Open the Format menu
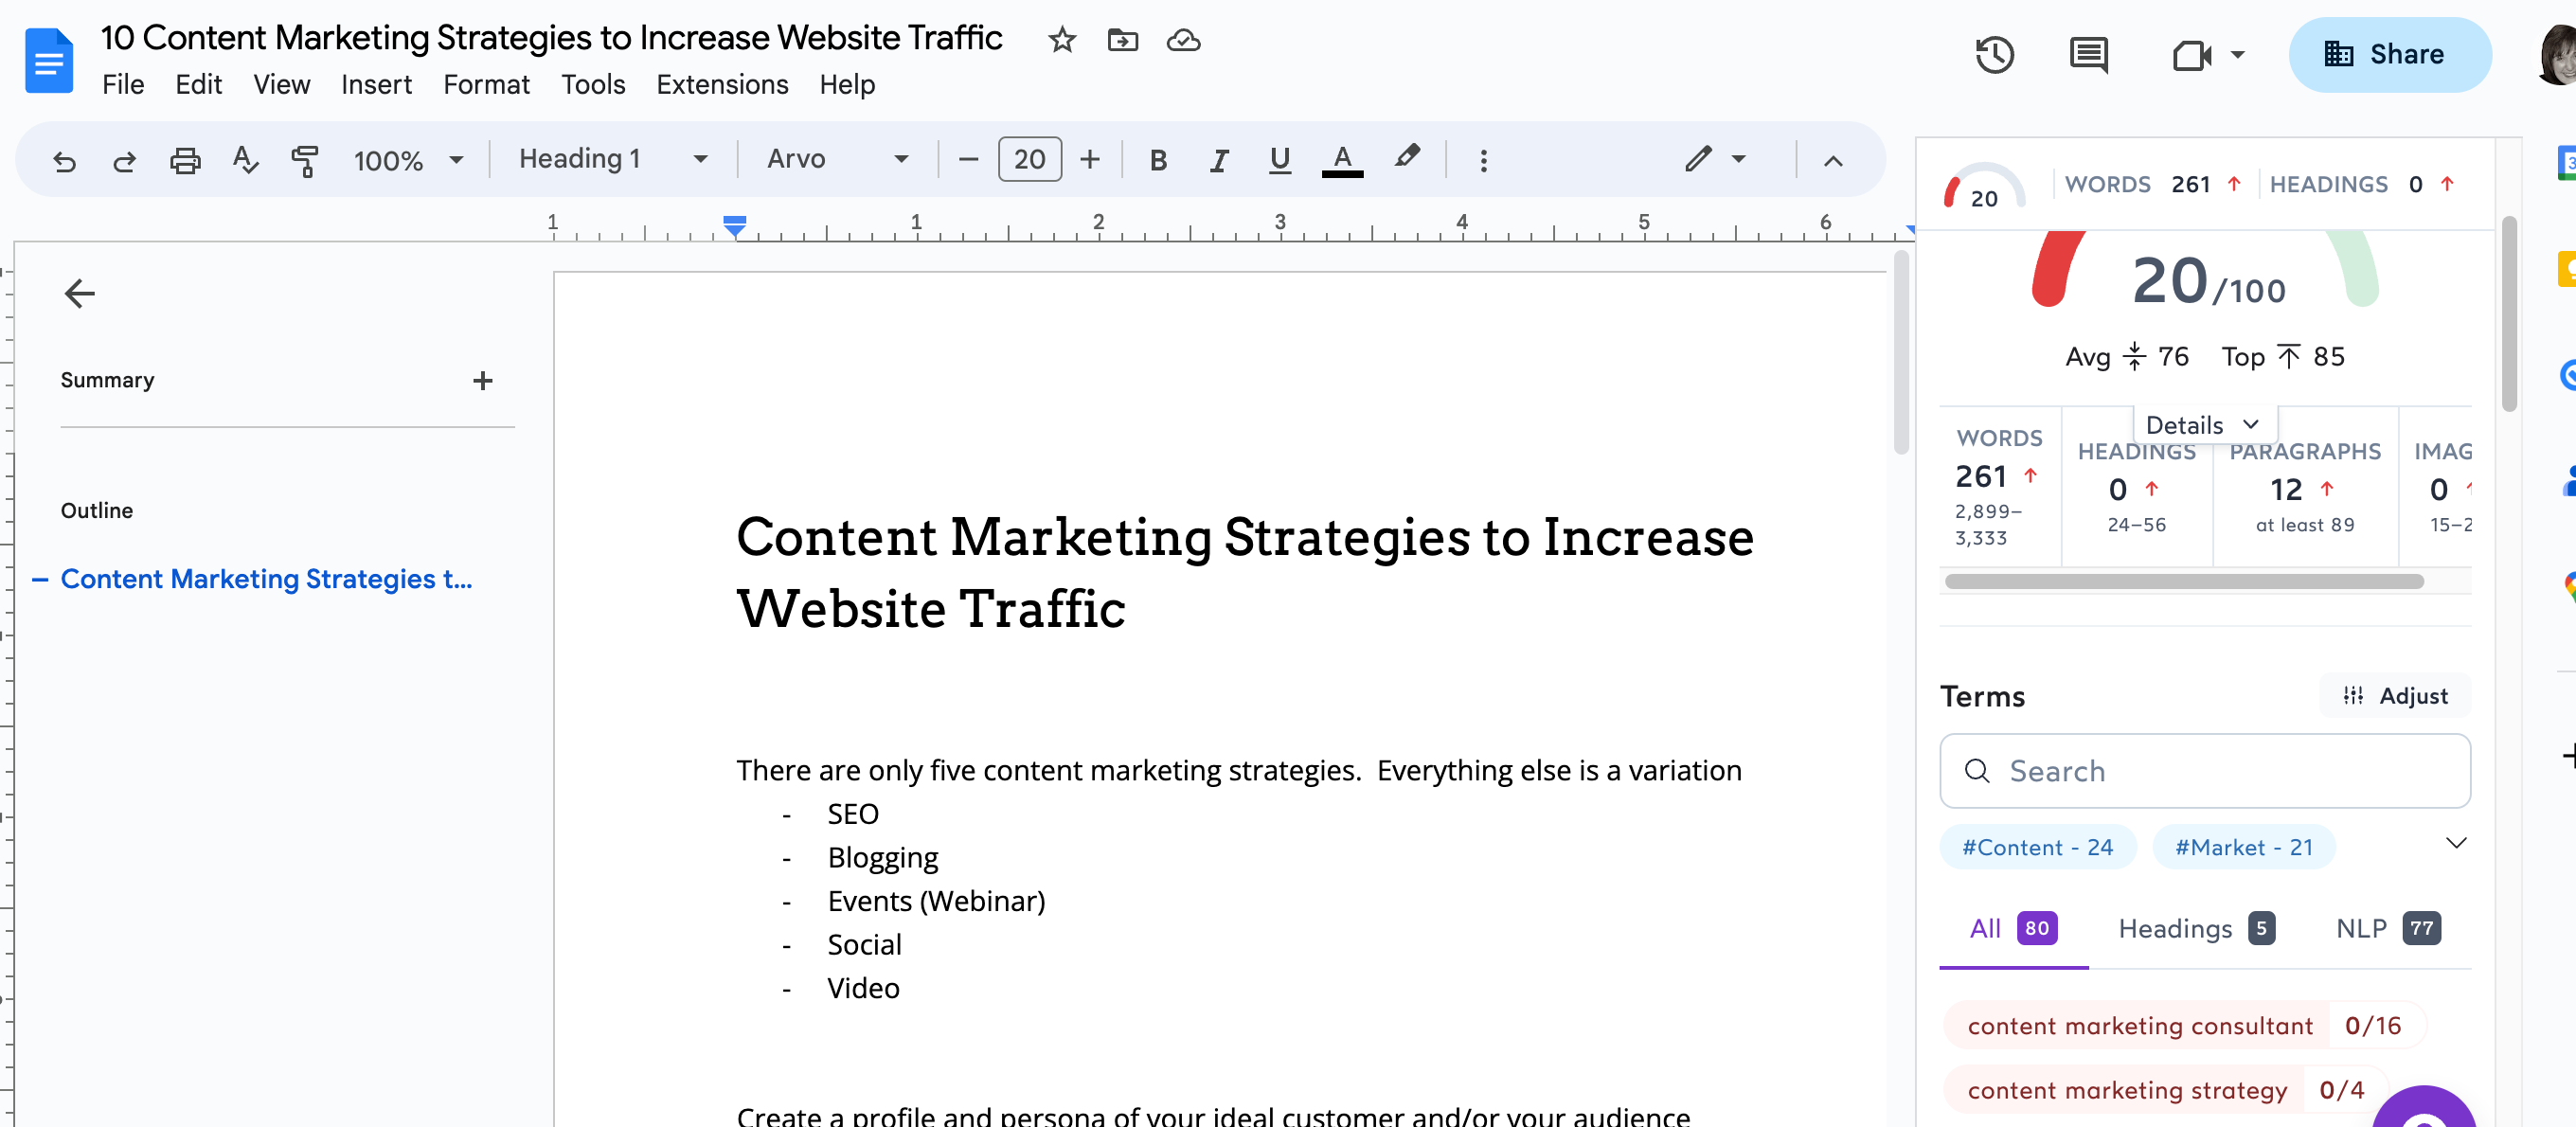 486,84
